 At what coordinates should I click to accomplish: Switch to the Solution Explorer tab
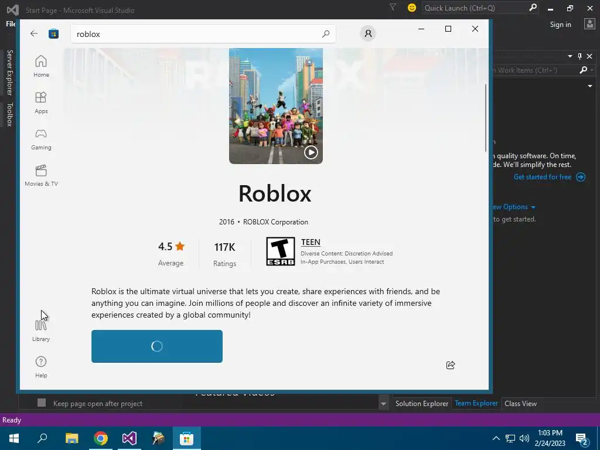[422, 403]
